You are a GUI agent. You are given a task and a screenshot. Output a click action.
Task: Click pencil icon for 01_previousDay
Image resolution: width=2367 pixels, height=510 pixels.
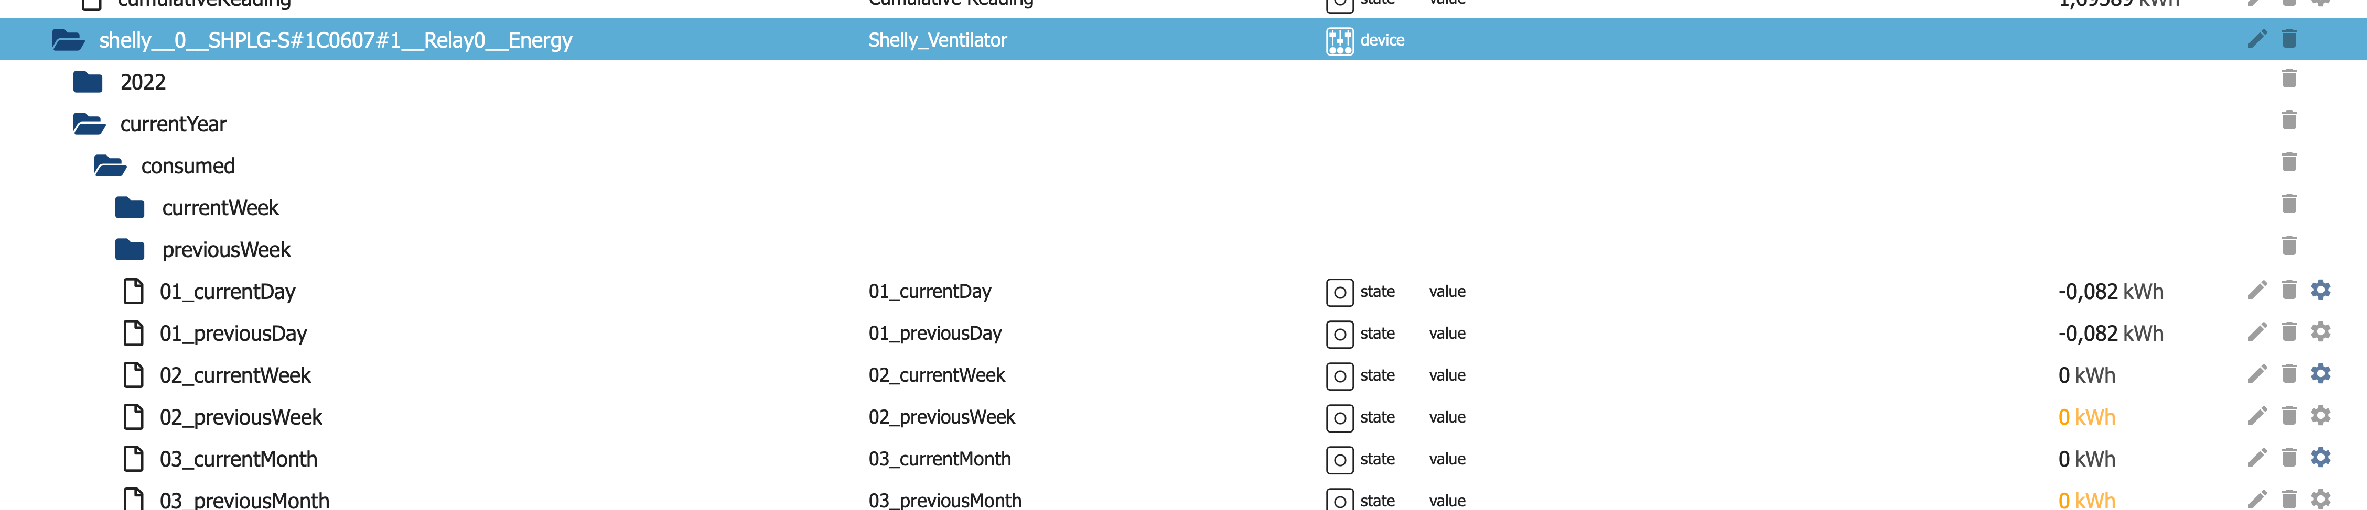(x=2257, y=332)
